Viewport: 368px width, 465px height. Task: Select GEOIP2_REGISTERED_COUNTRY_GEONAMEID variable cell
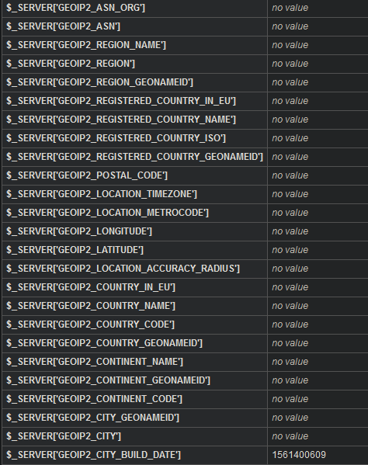(134, 157)
